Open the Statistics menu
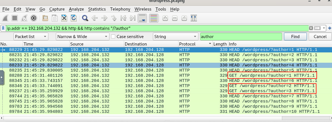332x122 pixels. [97, 9]
